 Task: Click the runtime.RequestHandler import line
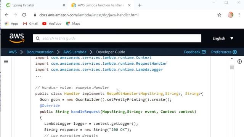click(101, 64)
